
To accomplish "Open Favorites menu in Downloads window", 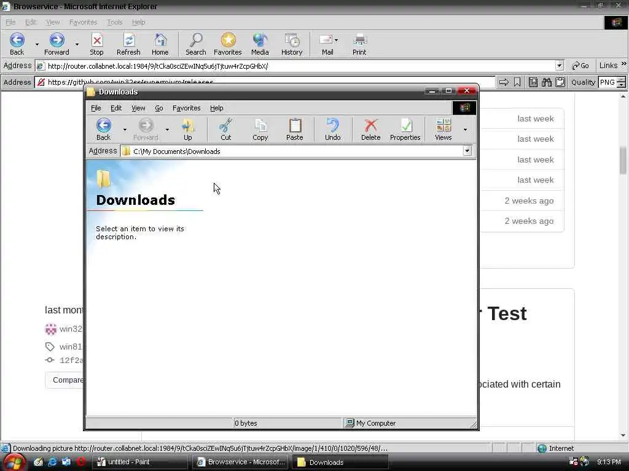I will pyautogui.click(x=187, y=108).
